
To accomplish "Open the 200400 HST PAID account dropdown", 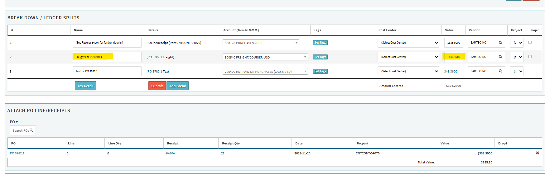I will [x=265, y=72].
